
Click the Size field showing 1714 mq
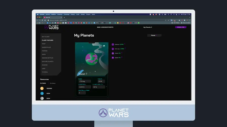(x=84, y=81)
